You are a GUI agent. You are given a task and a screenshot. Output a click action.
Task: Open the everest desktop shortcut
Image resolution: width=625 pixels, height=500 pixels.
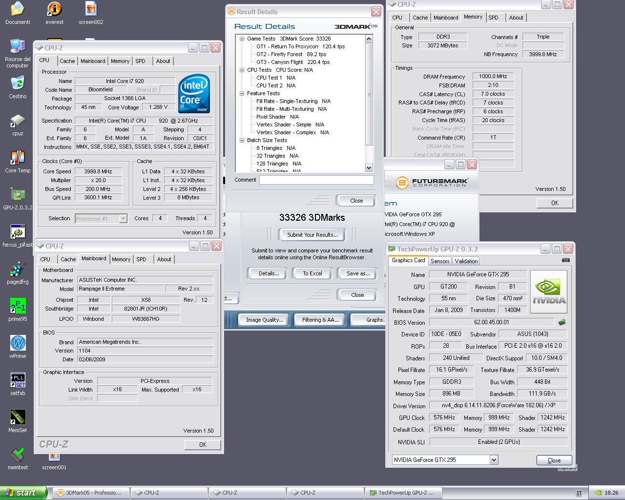point(54,13)
